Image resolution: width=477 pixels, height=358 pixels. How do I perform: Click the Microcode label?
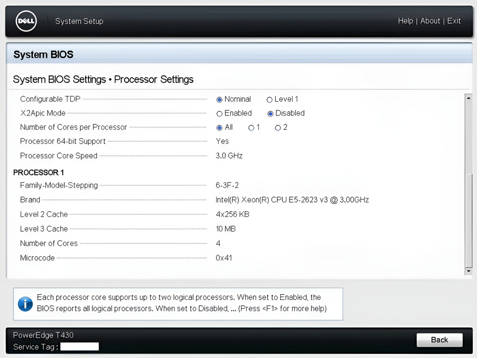tap(37, 258)
